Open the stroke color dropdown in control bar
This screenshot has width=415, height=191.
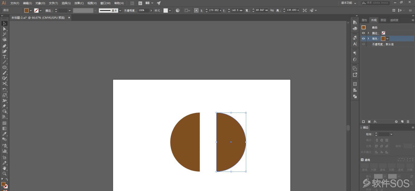coord(41,11)
